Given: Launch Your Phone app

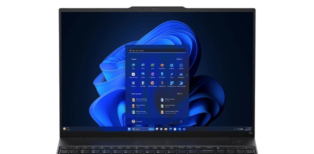Looking at the screenshot, I should (162, 75).
